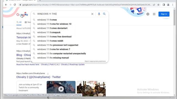Click the magnifier icon beside 'windows 11 themes reddit'
Viewport: 177px width, 99px height.
34,41
